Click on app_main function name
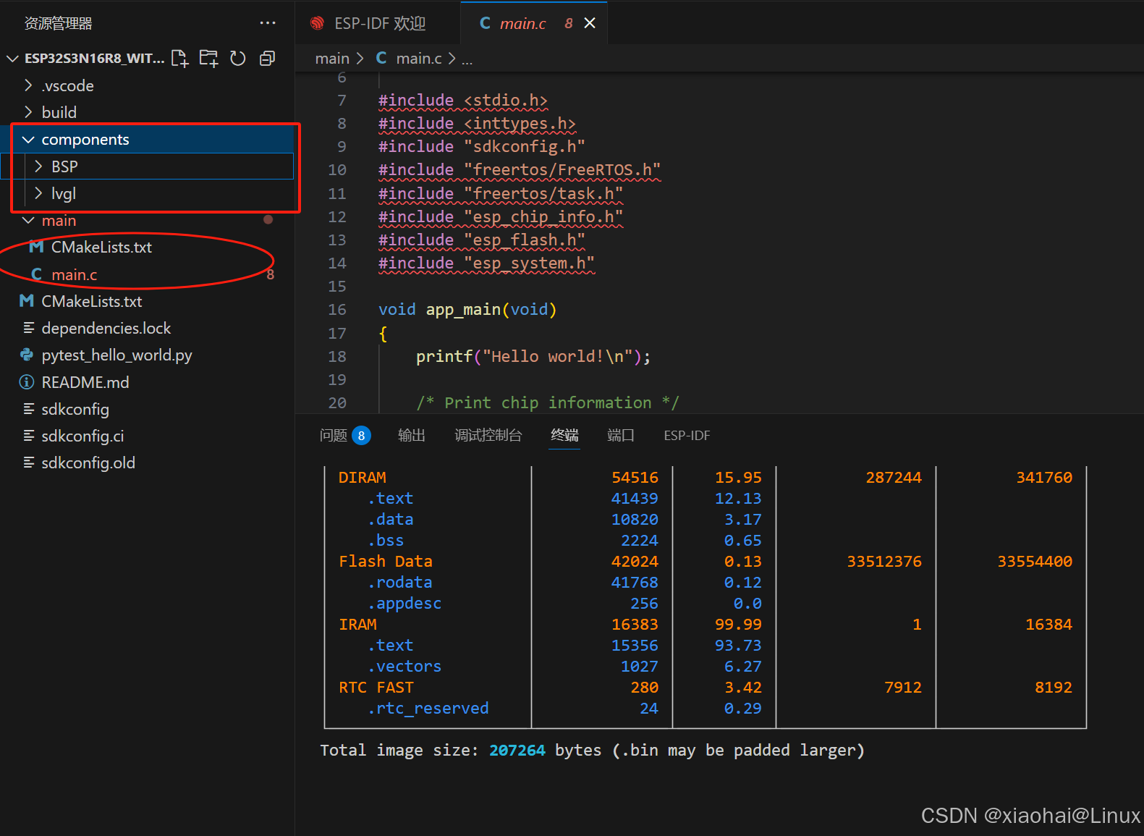The height and width of the screenshot is (836, 1144). (x=463, y=310)
